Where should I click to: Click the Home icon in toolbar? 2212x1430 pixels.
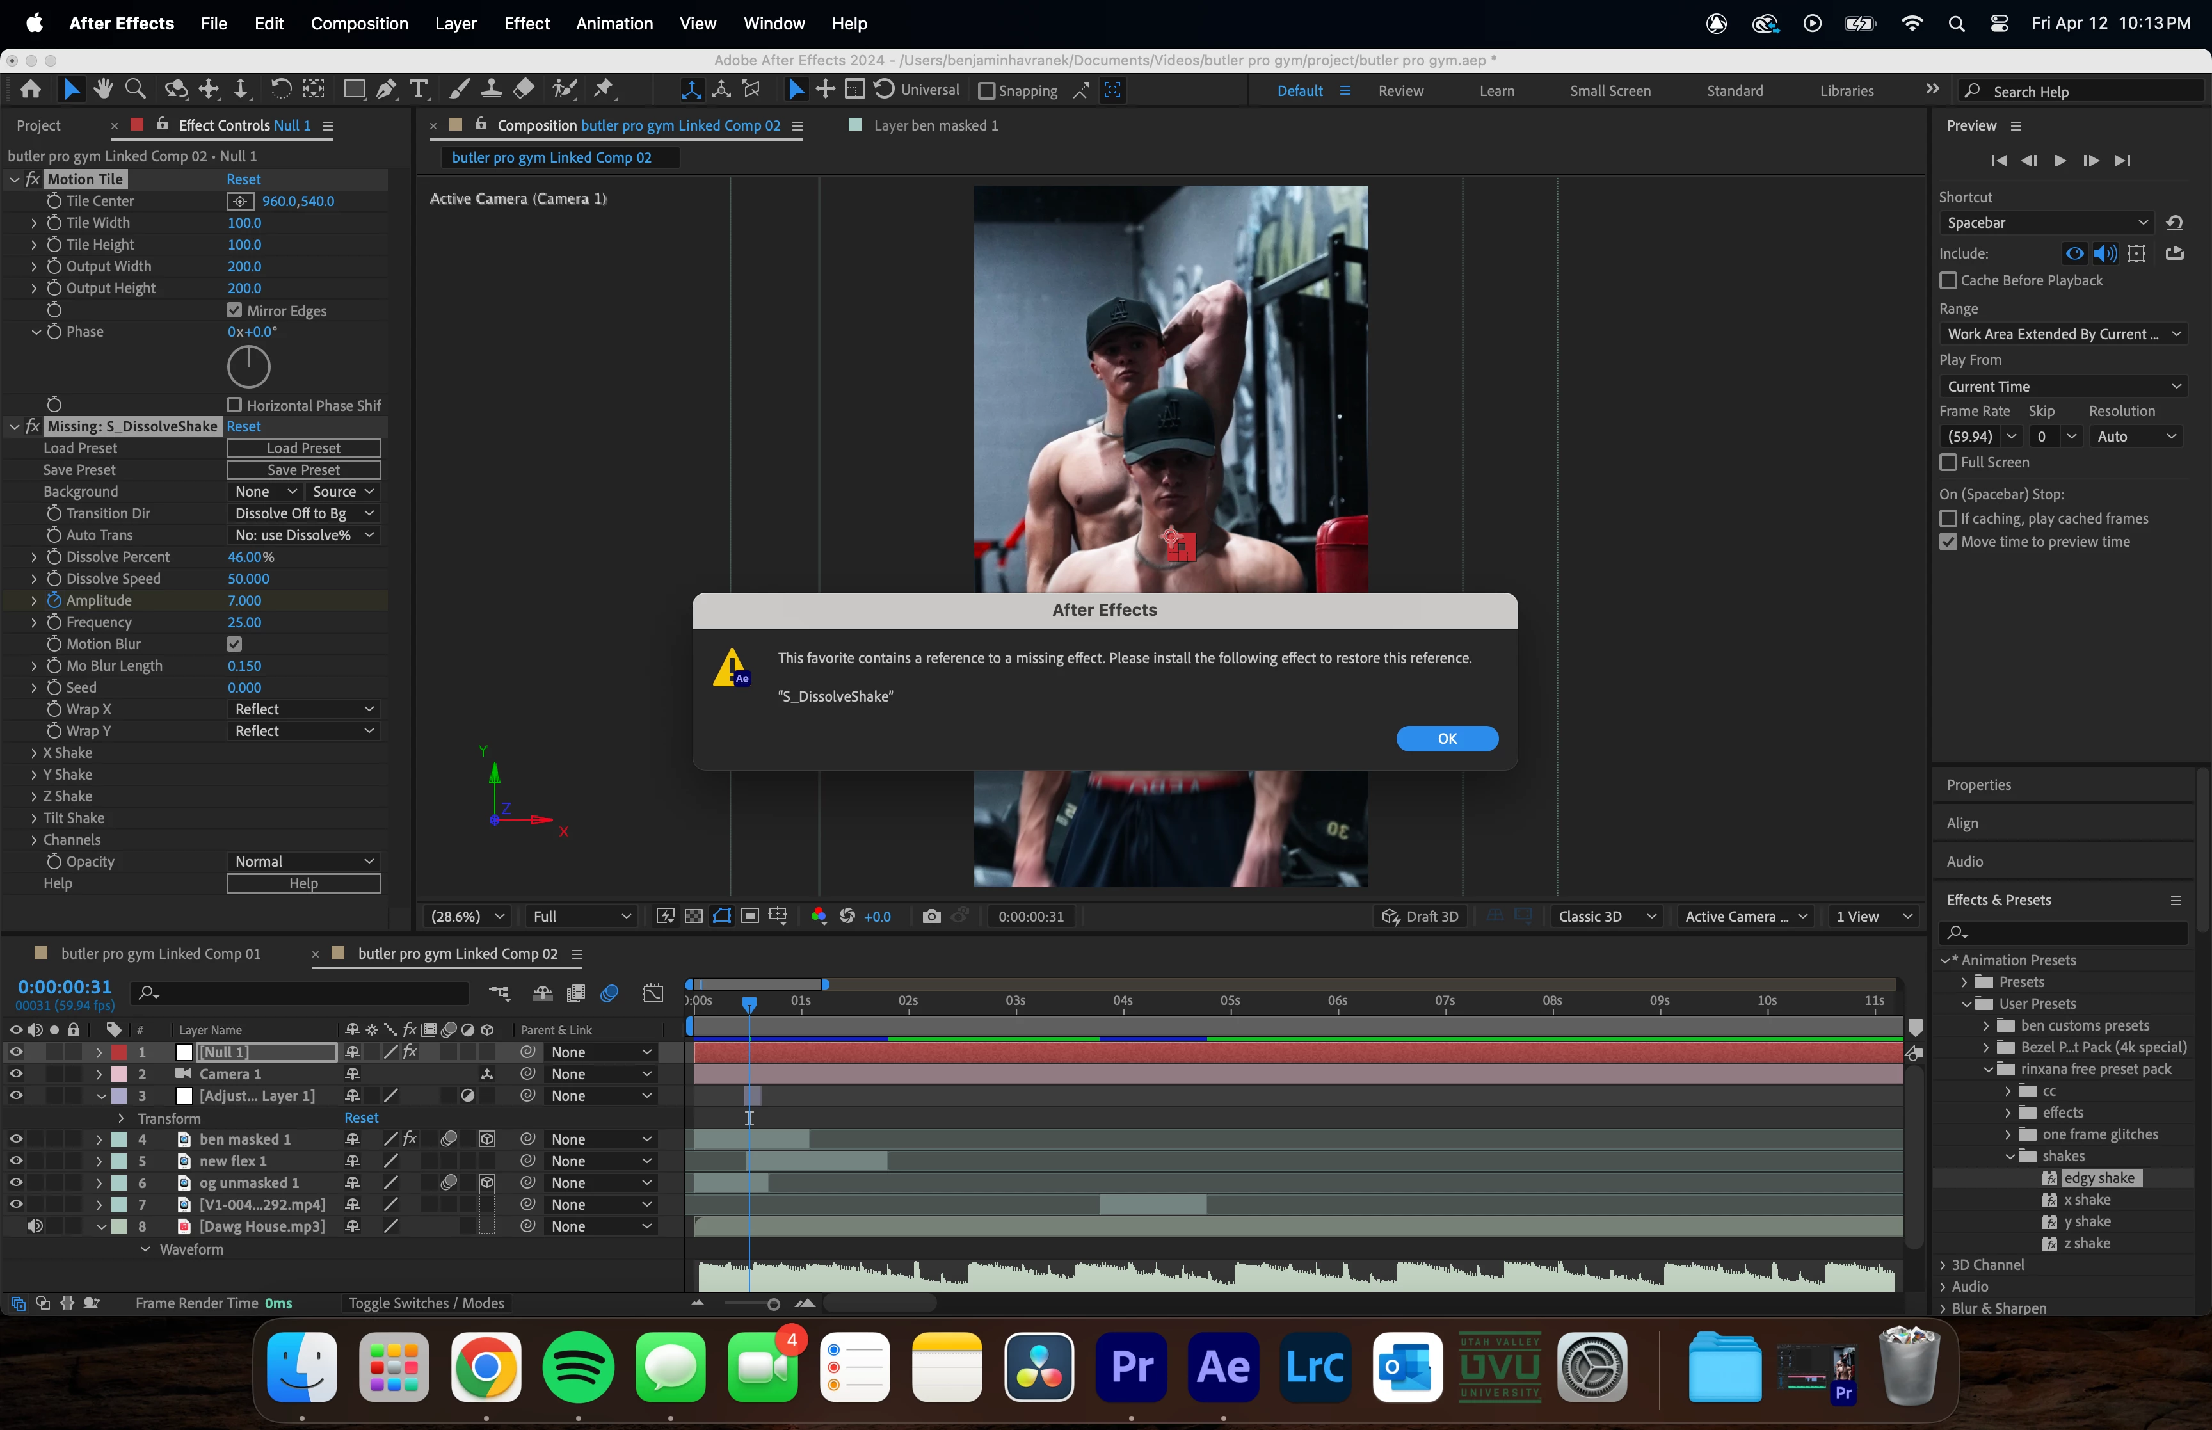(31, 89)
